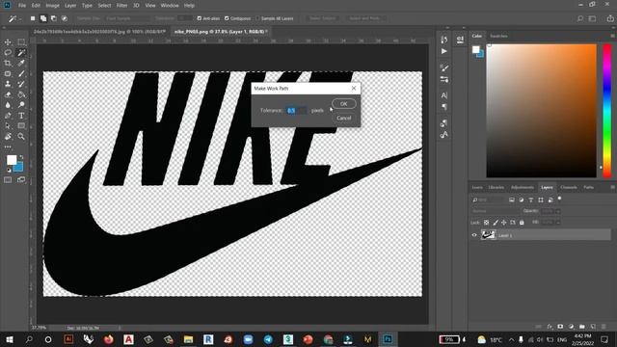Click the Subtract from Selection mode icon
The height and width of the screenshot is (347, 617).
tap(54, 18)
